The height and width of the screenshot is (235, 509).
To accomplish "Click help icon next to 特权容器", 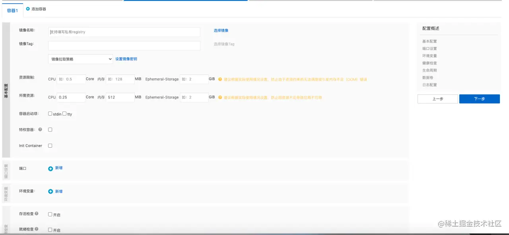I will point(40,129).
